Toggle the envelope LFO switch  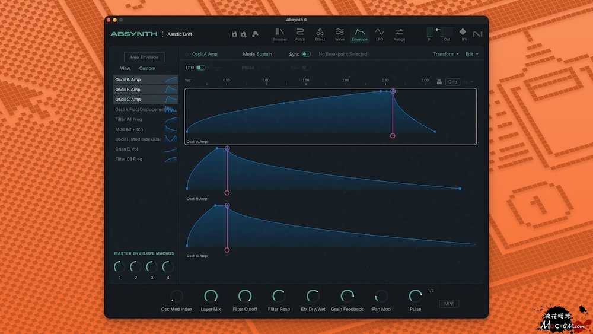[201, 68]
